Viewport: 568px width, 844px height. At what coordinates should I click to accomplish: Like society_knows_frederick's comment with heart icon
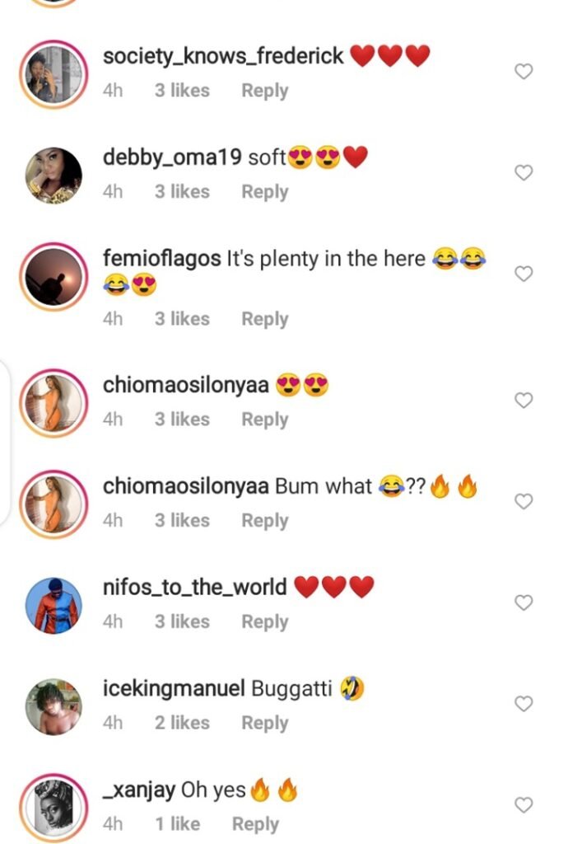[524, 72]
